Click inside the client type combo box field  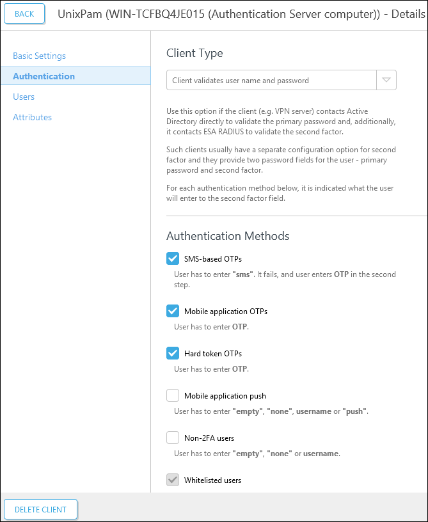point(269,80)
